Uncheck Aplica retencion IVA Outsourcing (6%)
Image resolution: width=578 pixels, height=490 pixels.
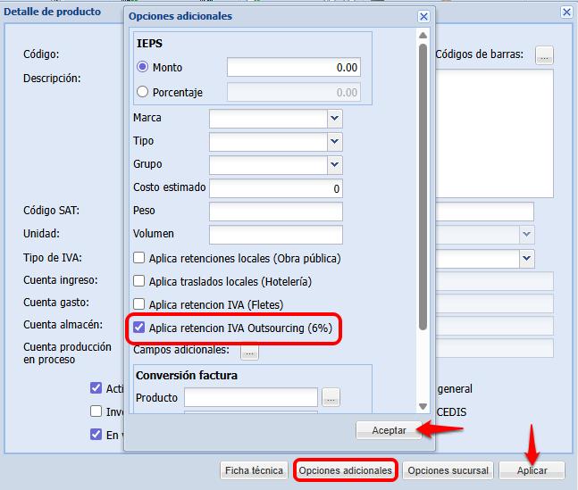coord(139,328)
